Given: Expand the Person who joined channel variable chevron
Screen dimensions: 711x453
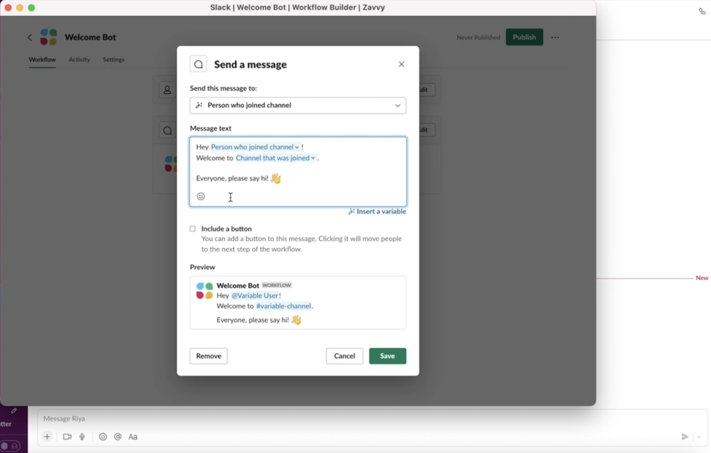Looking at the screenshot, I should tap(296, 147).
